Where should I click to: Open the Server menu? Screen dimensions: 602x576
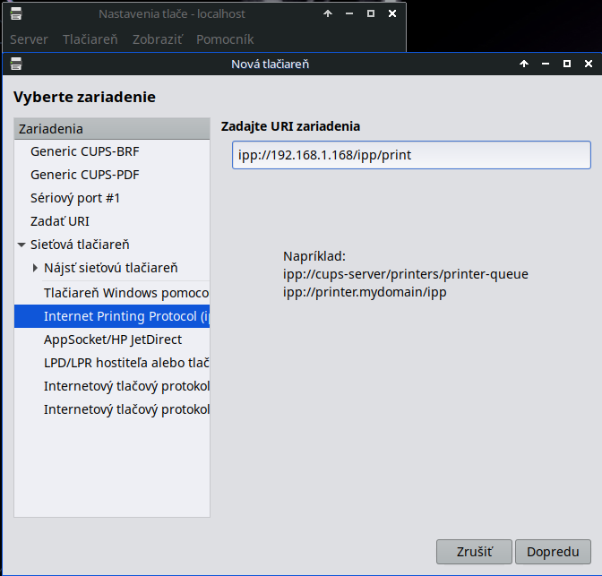[x=29, y=39]
